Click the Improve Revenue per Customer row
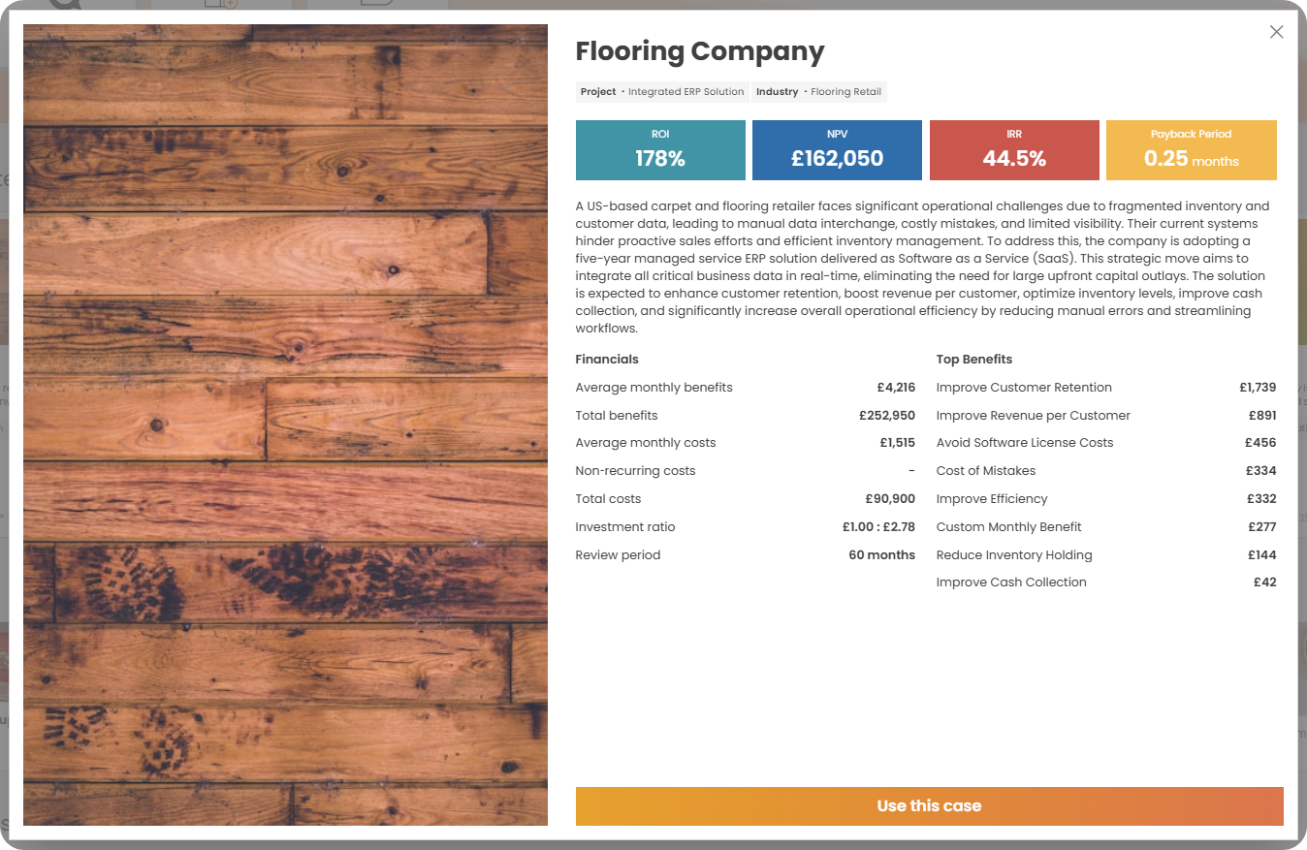 (1106, 416)
